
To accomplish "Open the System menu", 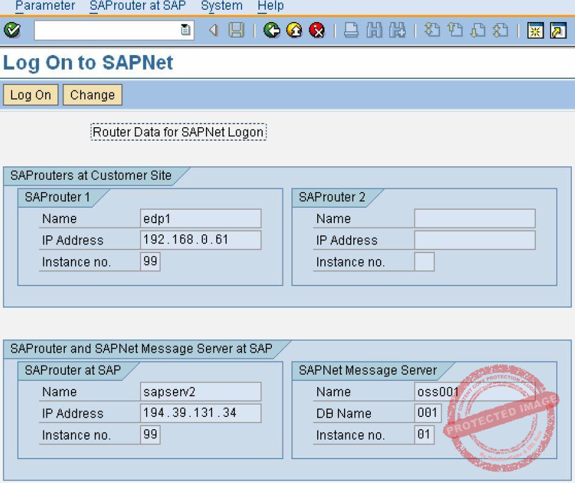I will click(x=221, y=6).
